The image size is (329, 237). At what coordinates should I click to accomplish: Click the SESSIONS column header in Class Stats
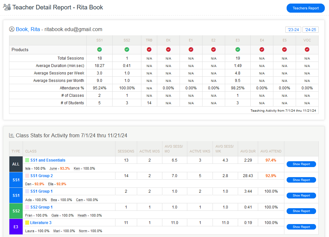click(x=126, y=151)
